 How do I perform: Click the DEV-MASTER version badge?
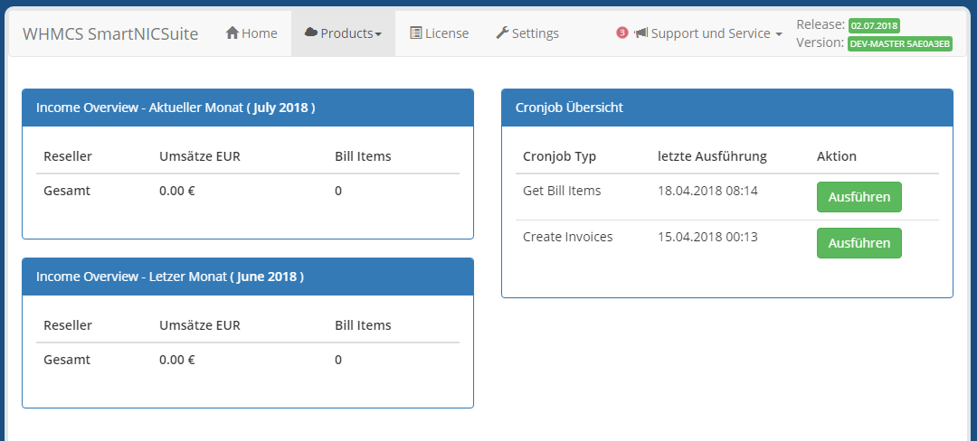900,43
